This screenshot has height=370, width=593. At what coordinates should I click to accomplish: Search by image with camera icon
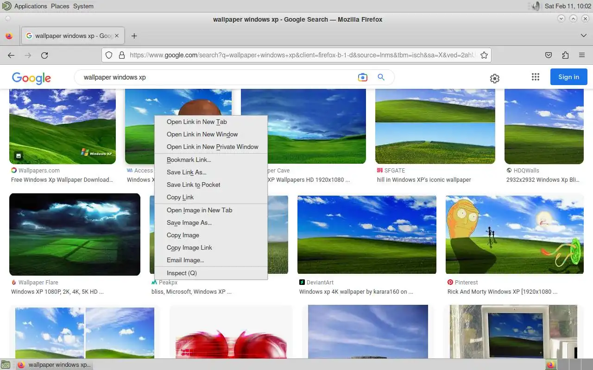pos(362,77)
